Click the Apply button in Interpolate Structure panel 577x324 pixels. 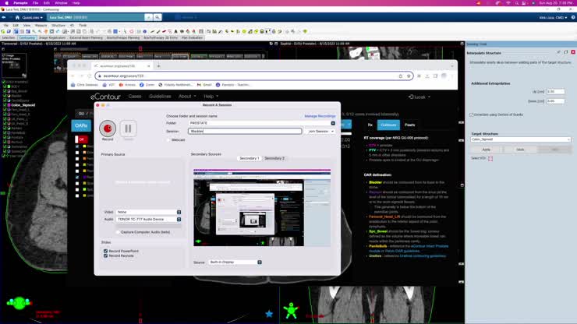coord(486,150)
